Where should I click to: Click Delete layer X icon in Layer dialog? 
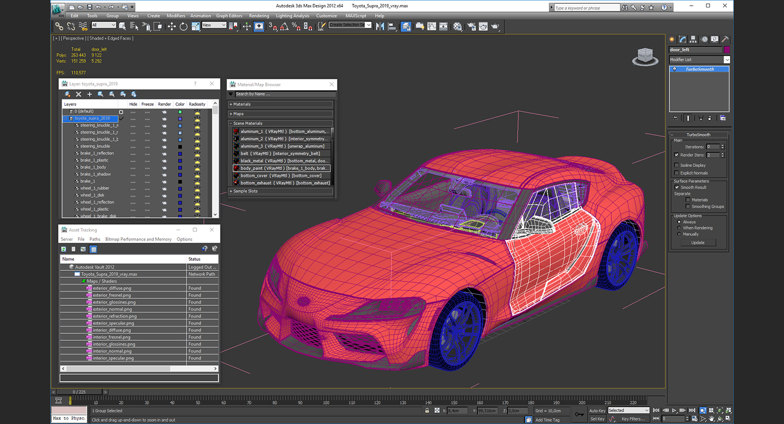click(78, 94)
